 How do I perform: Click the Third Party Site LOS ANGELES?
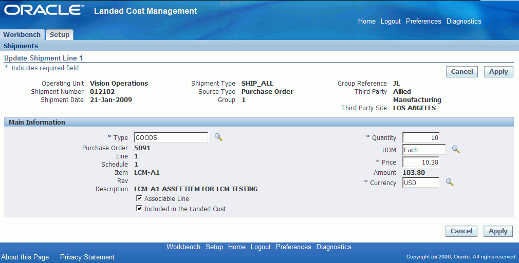pyautogui.click(x=414, y=108)
